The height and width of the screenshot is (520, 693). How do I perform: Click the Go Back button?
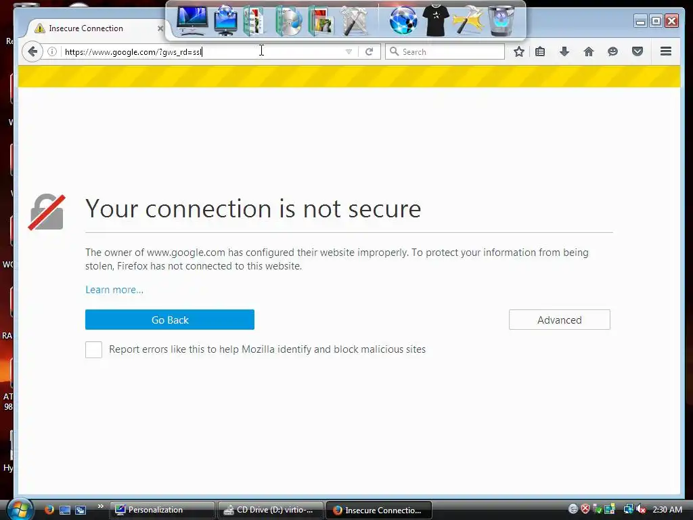(x=170, y=320)
